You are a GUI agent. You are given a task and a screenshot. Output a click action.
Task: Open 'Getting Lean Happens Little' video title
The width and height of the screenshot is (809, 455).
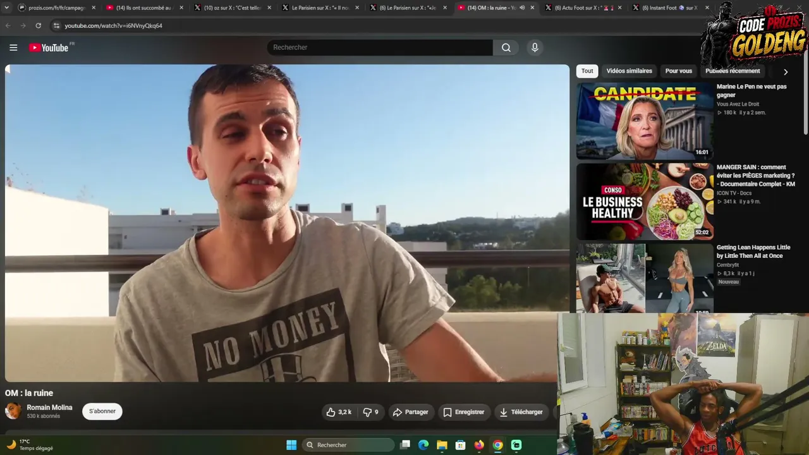tap(753, 252)
